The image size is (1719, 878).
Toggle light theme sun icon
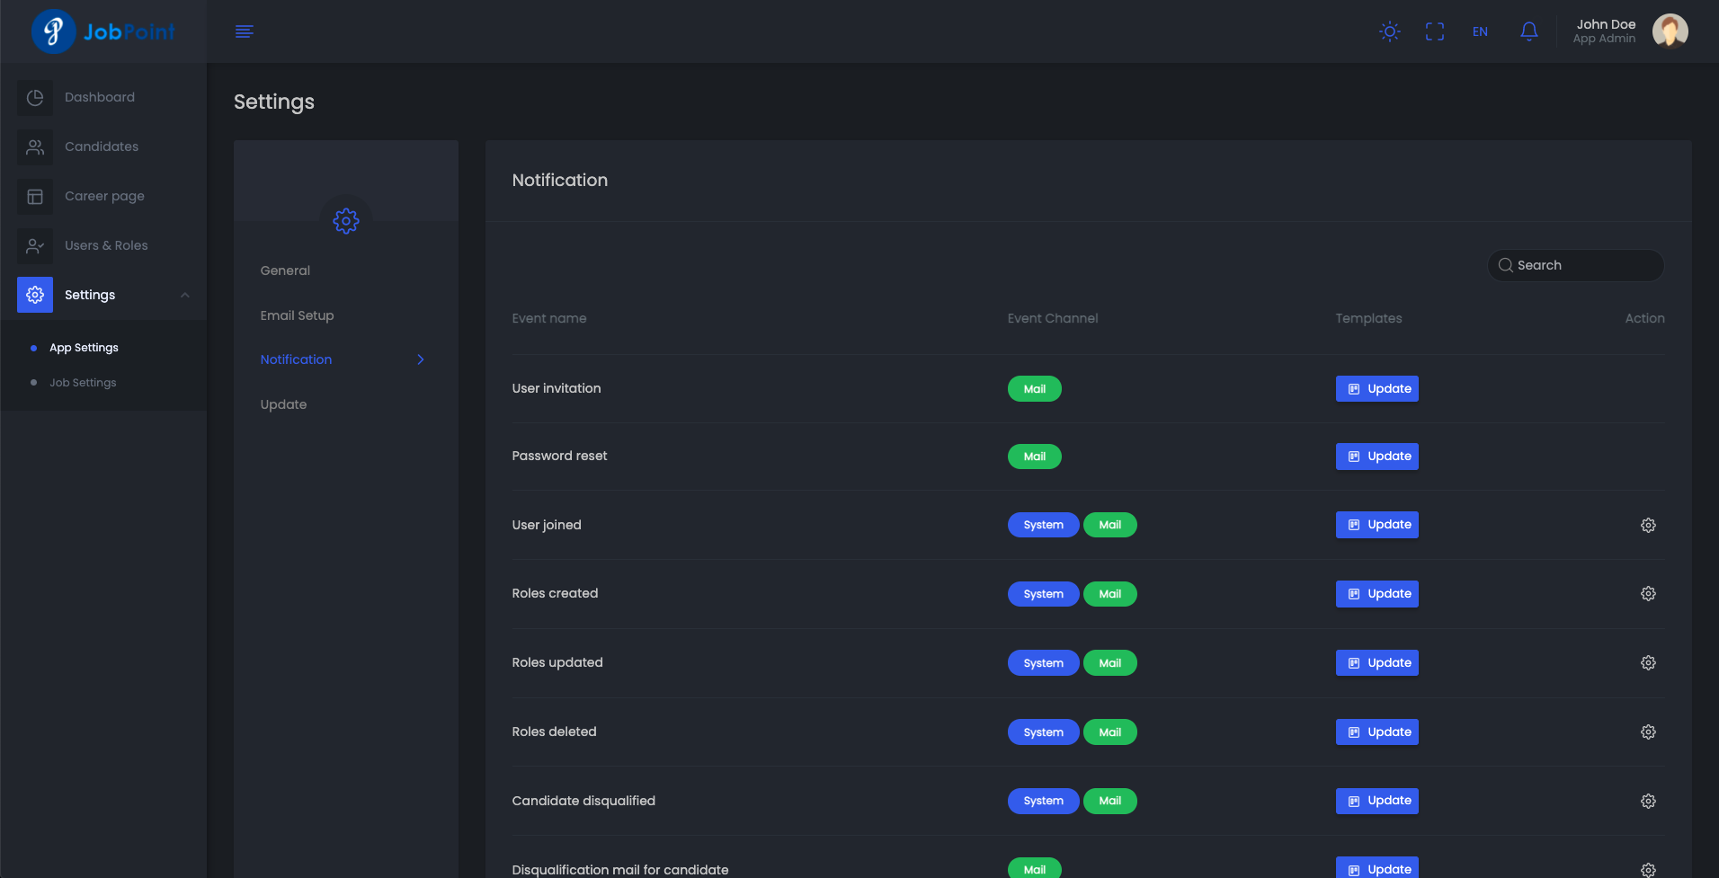tap(1389, 31)
